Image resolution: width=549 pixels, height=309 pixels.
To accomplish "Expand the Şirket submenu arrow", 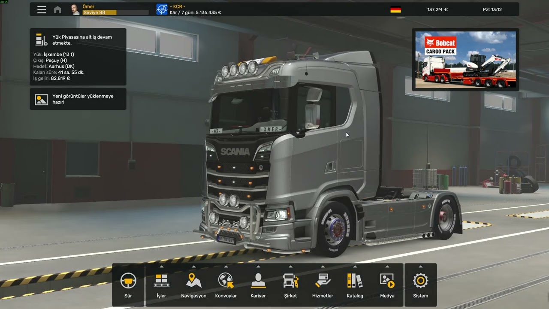I will point(291,267).
